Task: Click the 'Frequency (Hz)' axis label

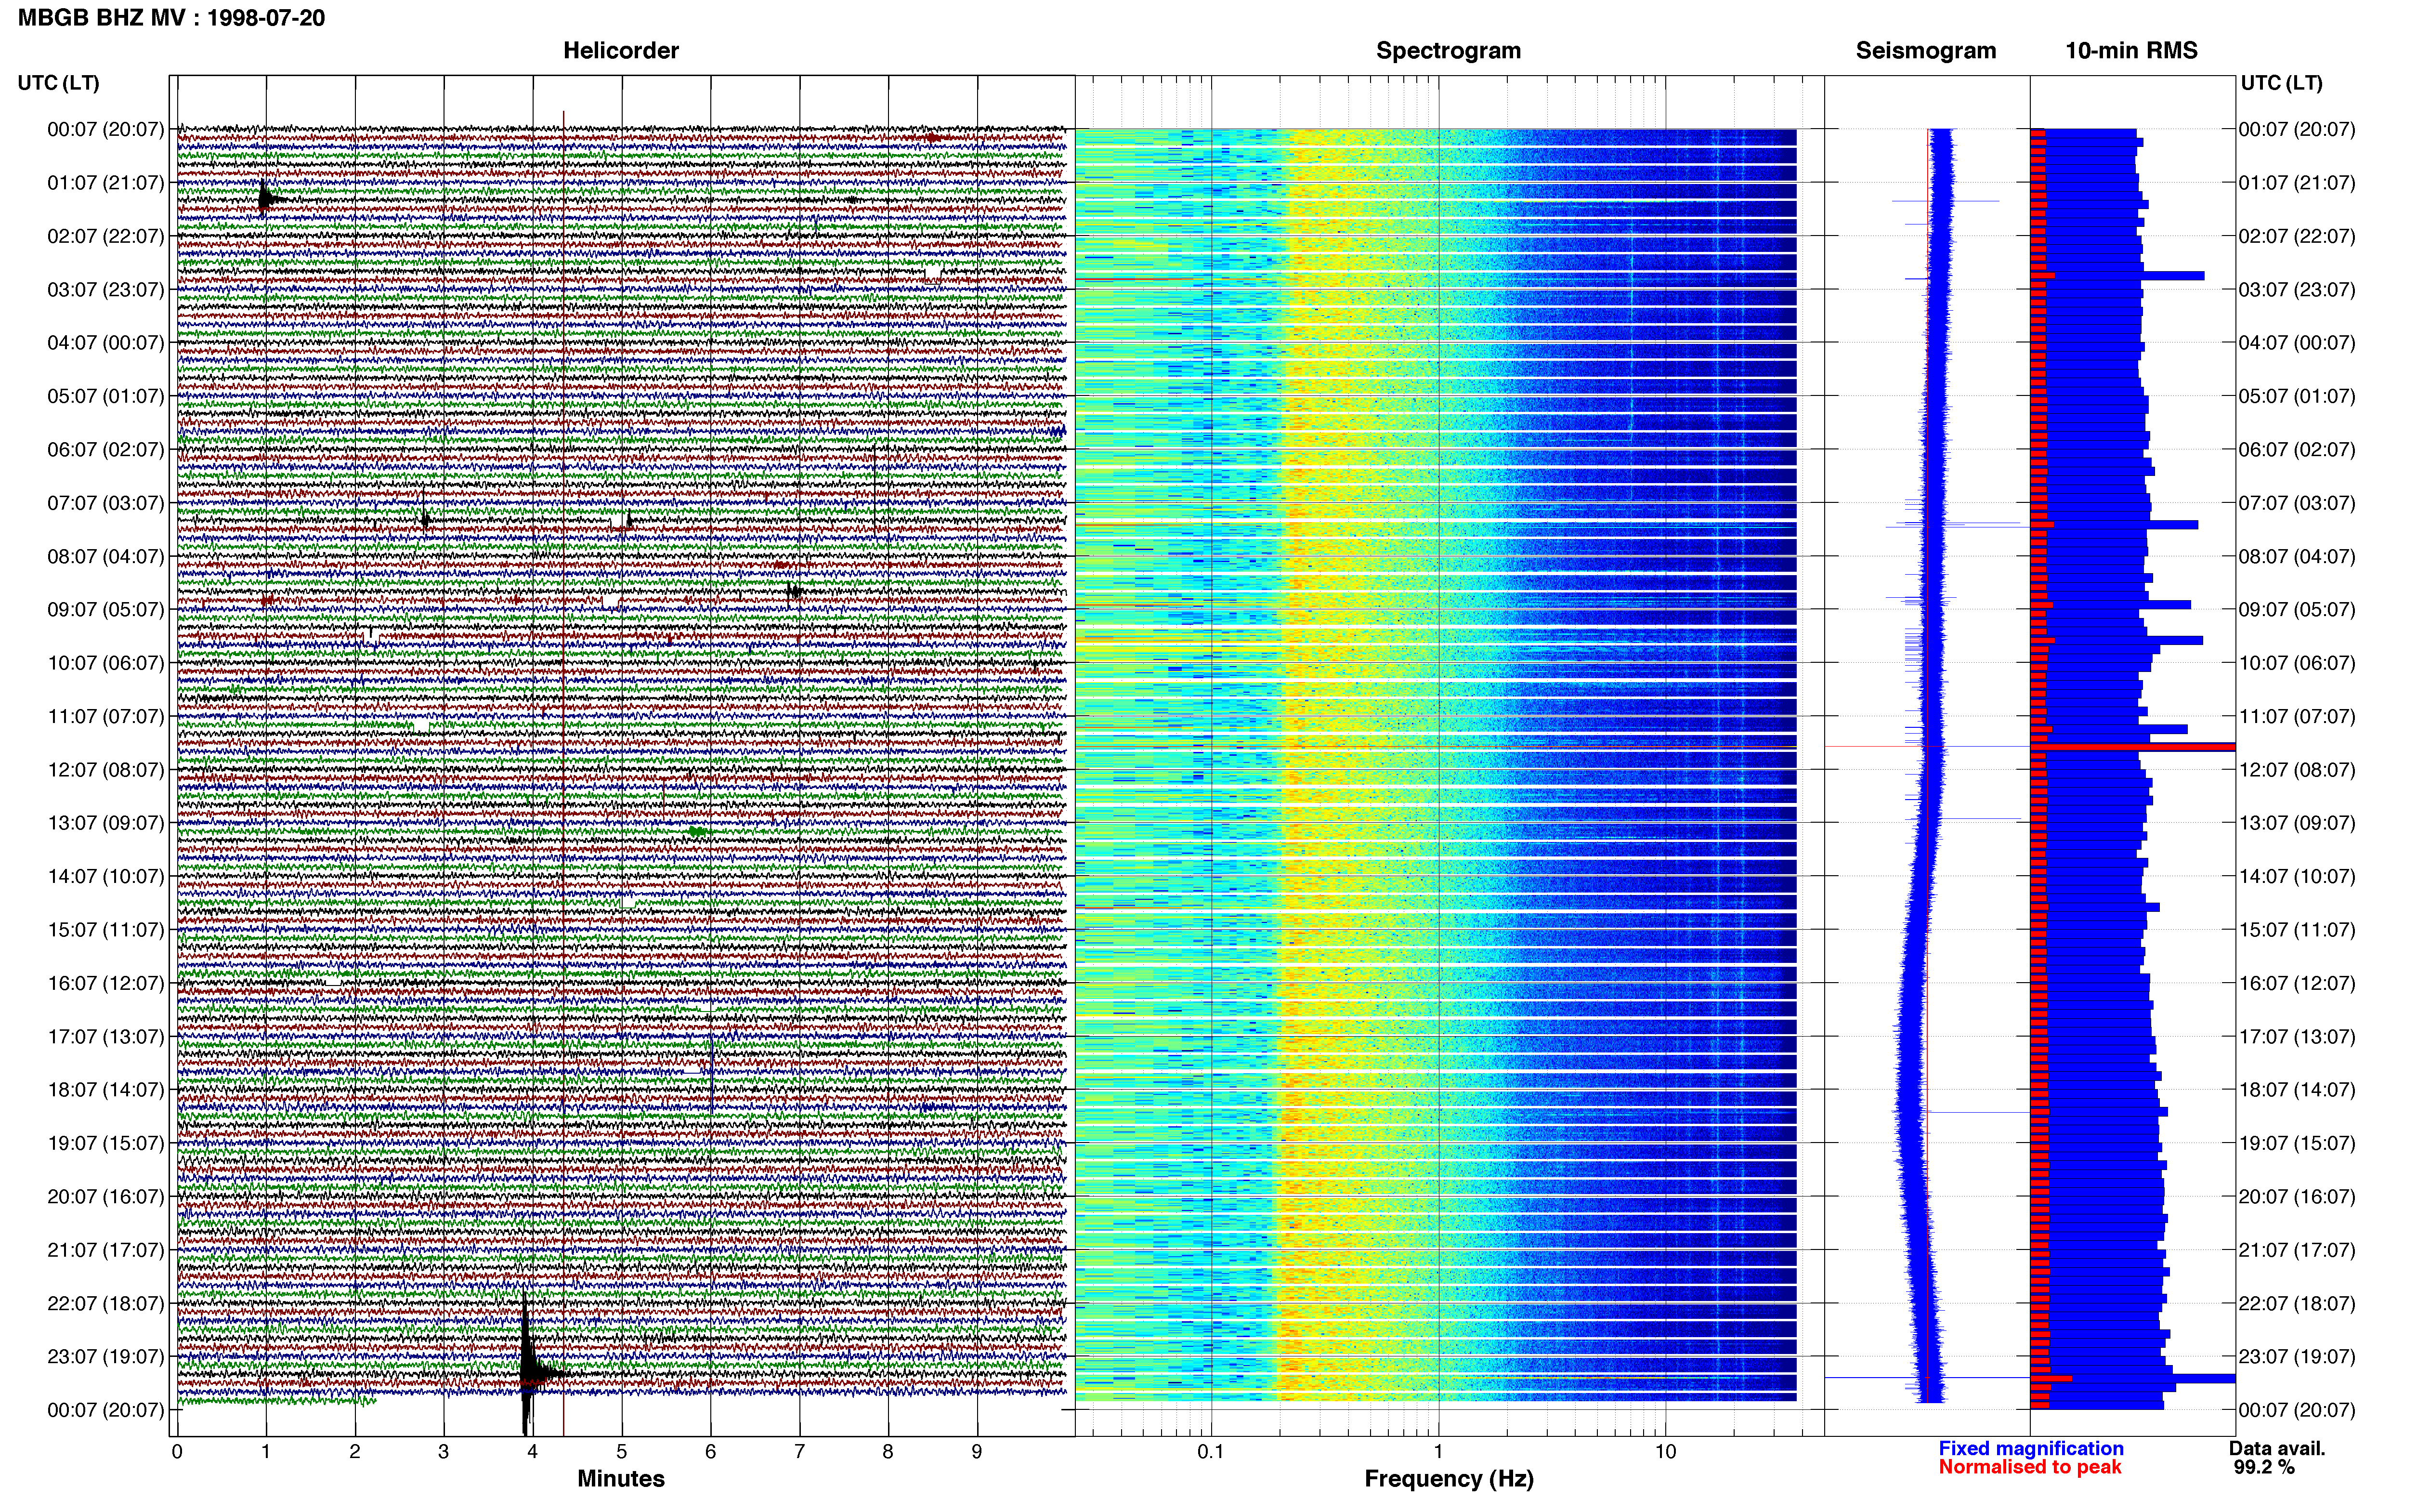Action: (x=1449, y=1479)
